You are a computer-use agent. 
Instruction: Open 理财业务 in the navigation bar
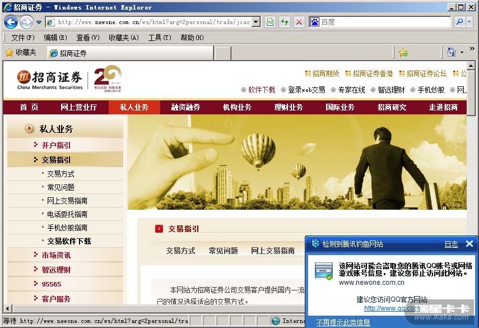click(289, 107)
